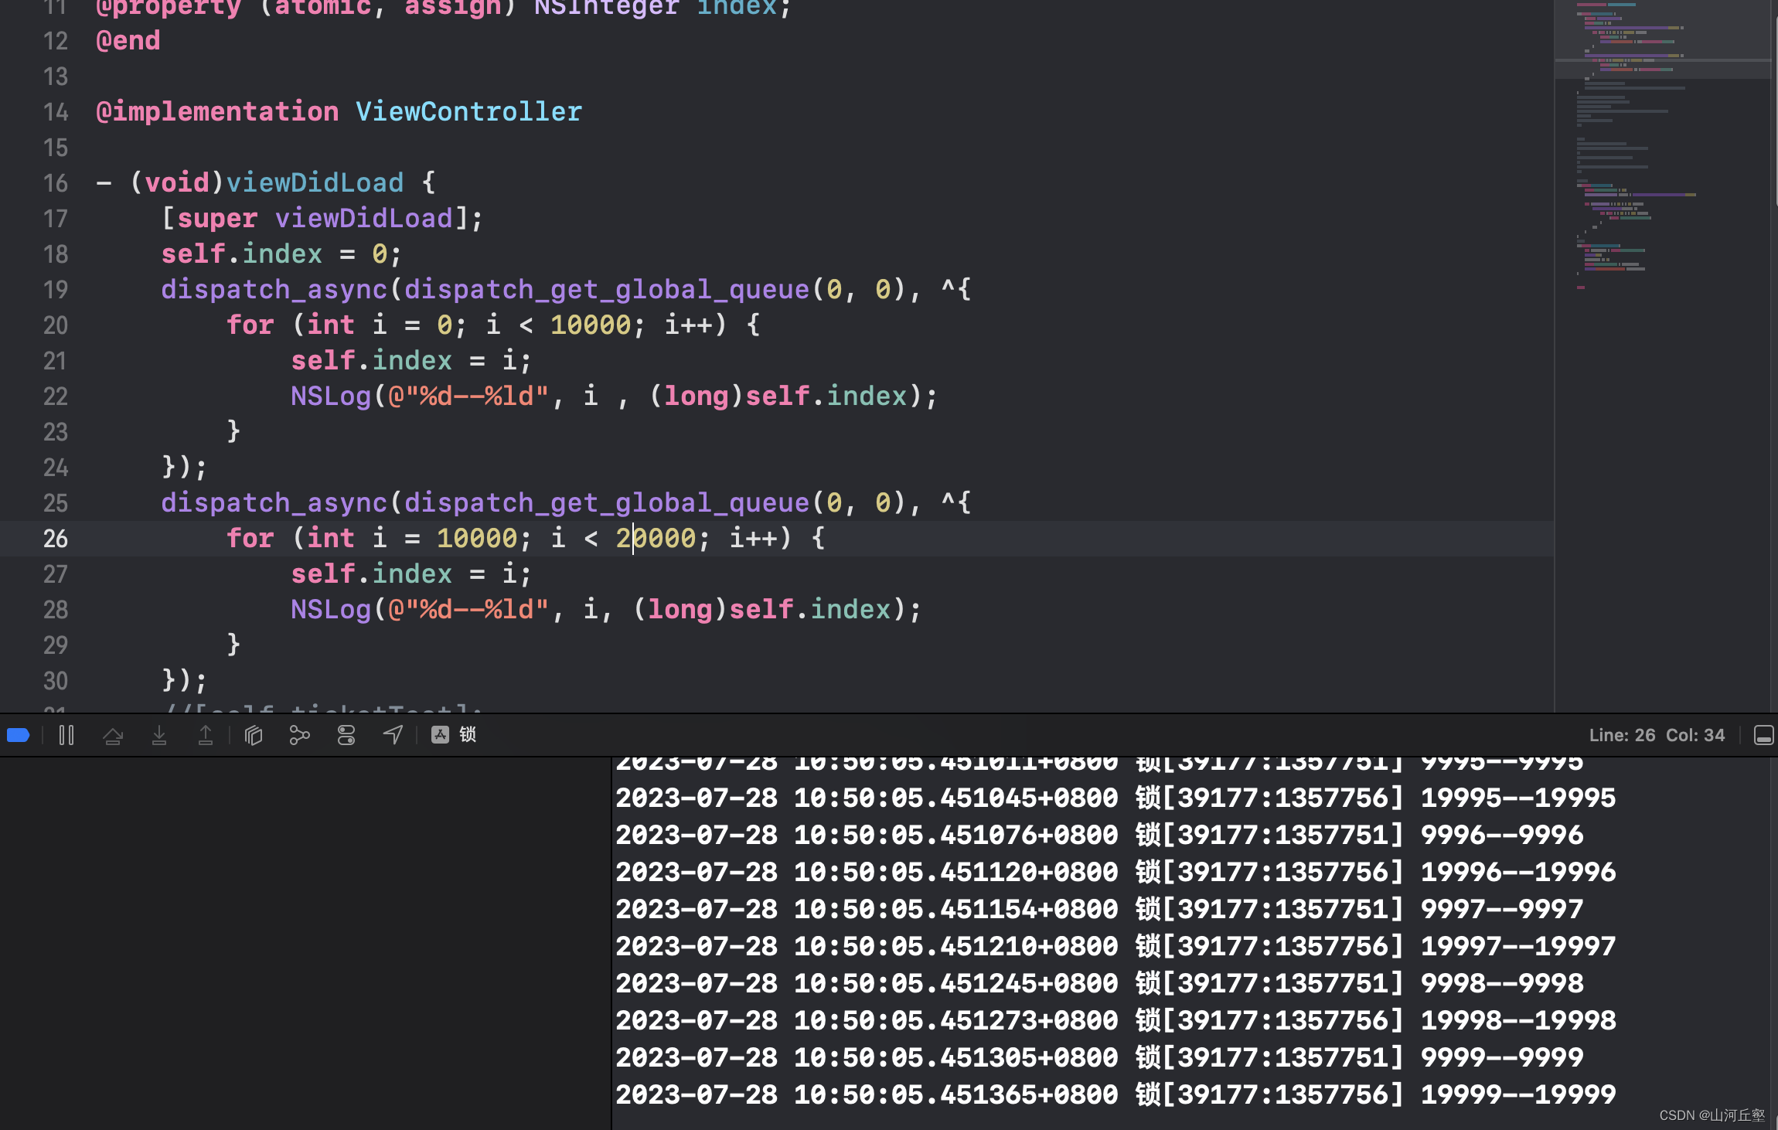The width and height of the screenshot is (1778, 1130).
Task: Open Debug Memory Graph icon
Action: [x=300, y=735]
